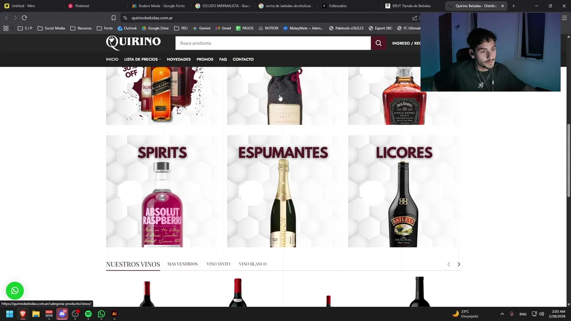Viewport: 571px width, 321px height.
Task: Expand the Lista de Precios dropdown
Action: [x=142, y=59]
